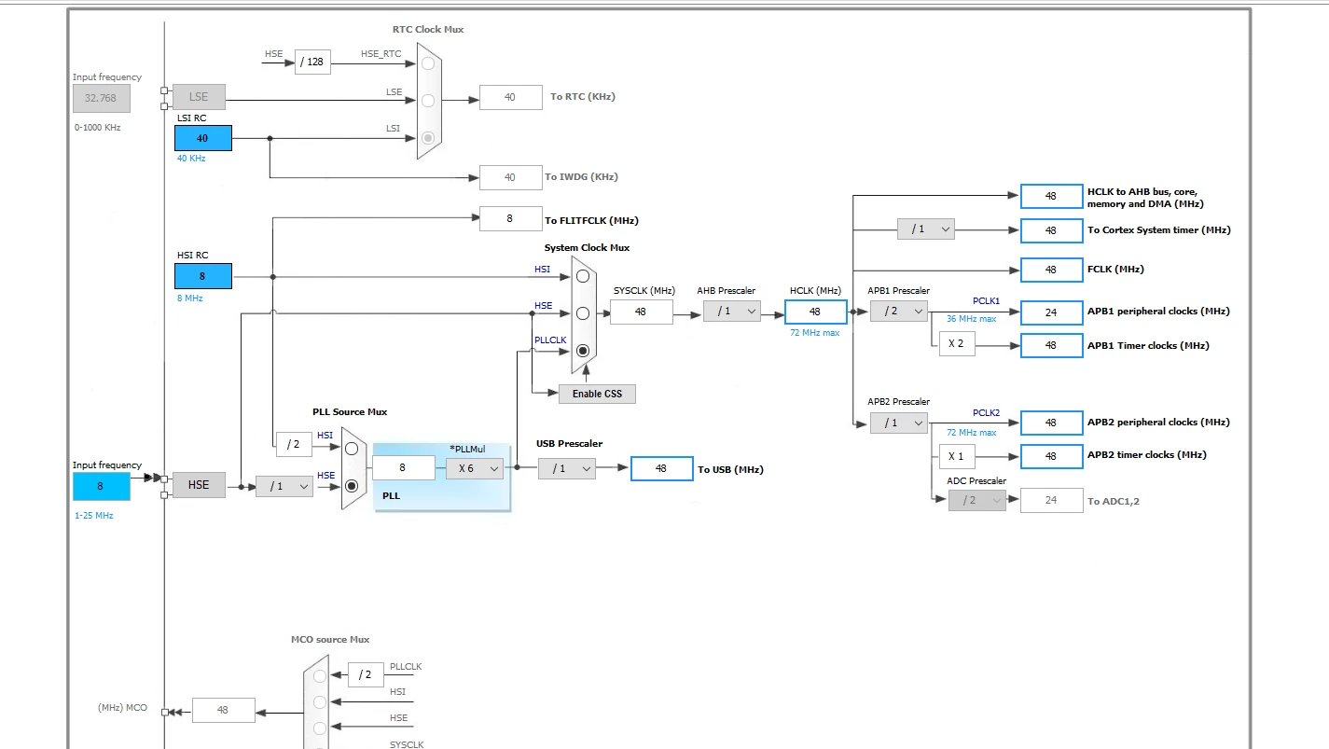The width and height of the screenshot is (1329, 749).
Task: Open the APB2 Prescaler dropdown
Action: click(899, 423)
